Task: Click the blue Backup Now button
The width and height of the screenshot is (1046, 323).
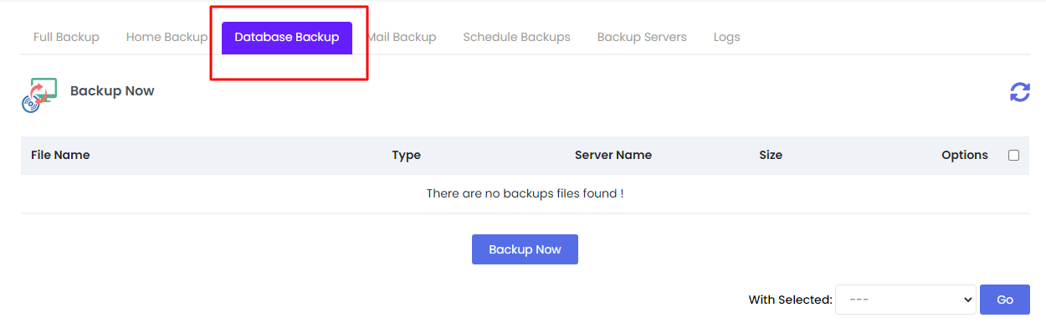Action: pos(525,249)
